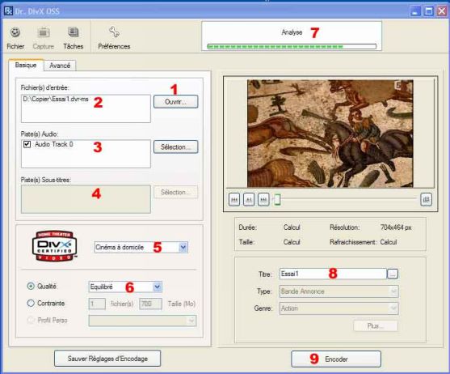Click the skip-to-end playback button
Screen dimensions: 450x374
(263, 199)
